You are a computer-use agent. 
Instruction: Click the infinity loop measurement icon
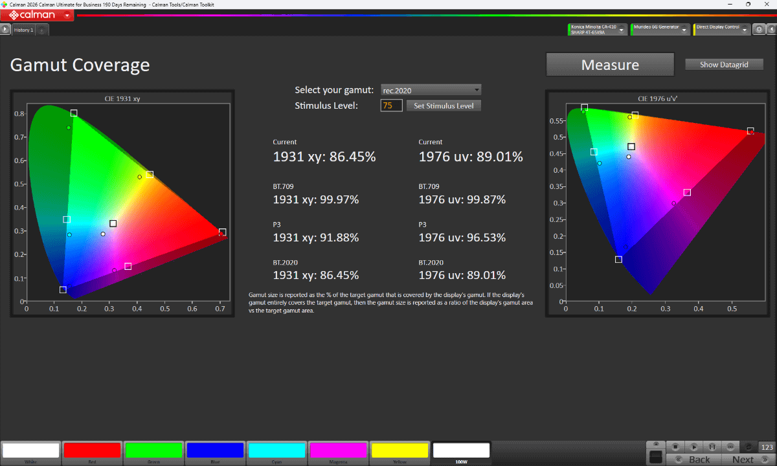click(730, 447)
